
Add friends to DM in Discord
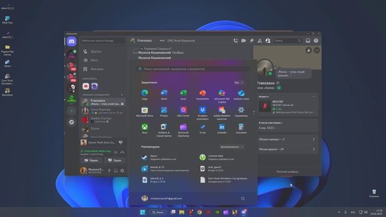point(260,40)
